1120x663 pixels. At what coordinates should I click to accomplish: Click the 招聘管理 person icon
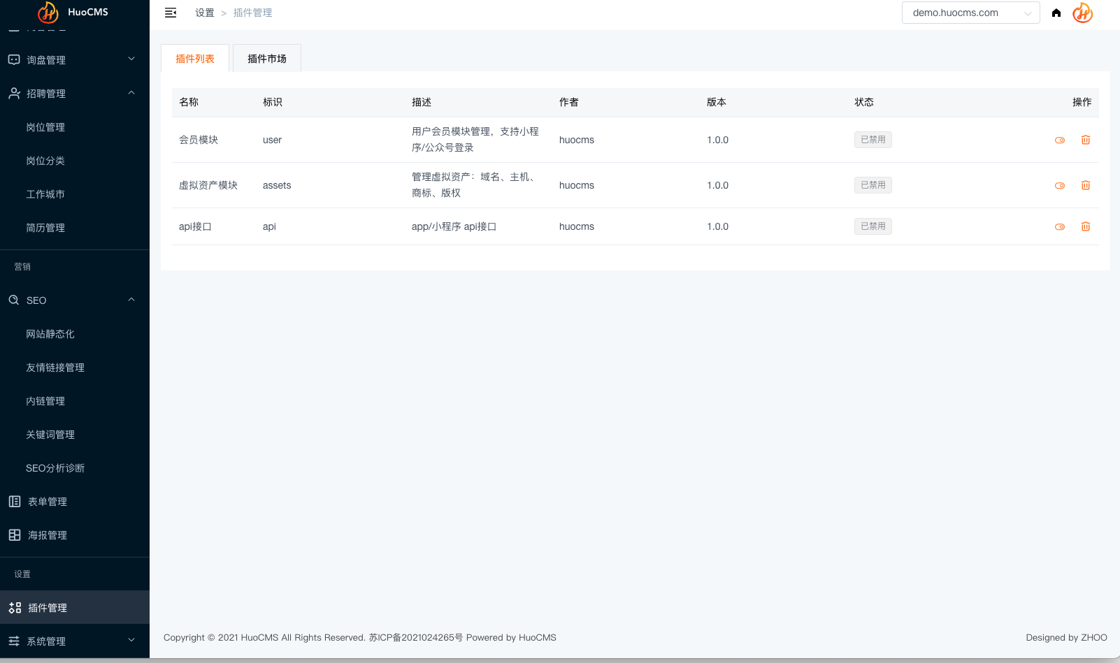14,93
